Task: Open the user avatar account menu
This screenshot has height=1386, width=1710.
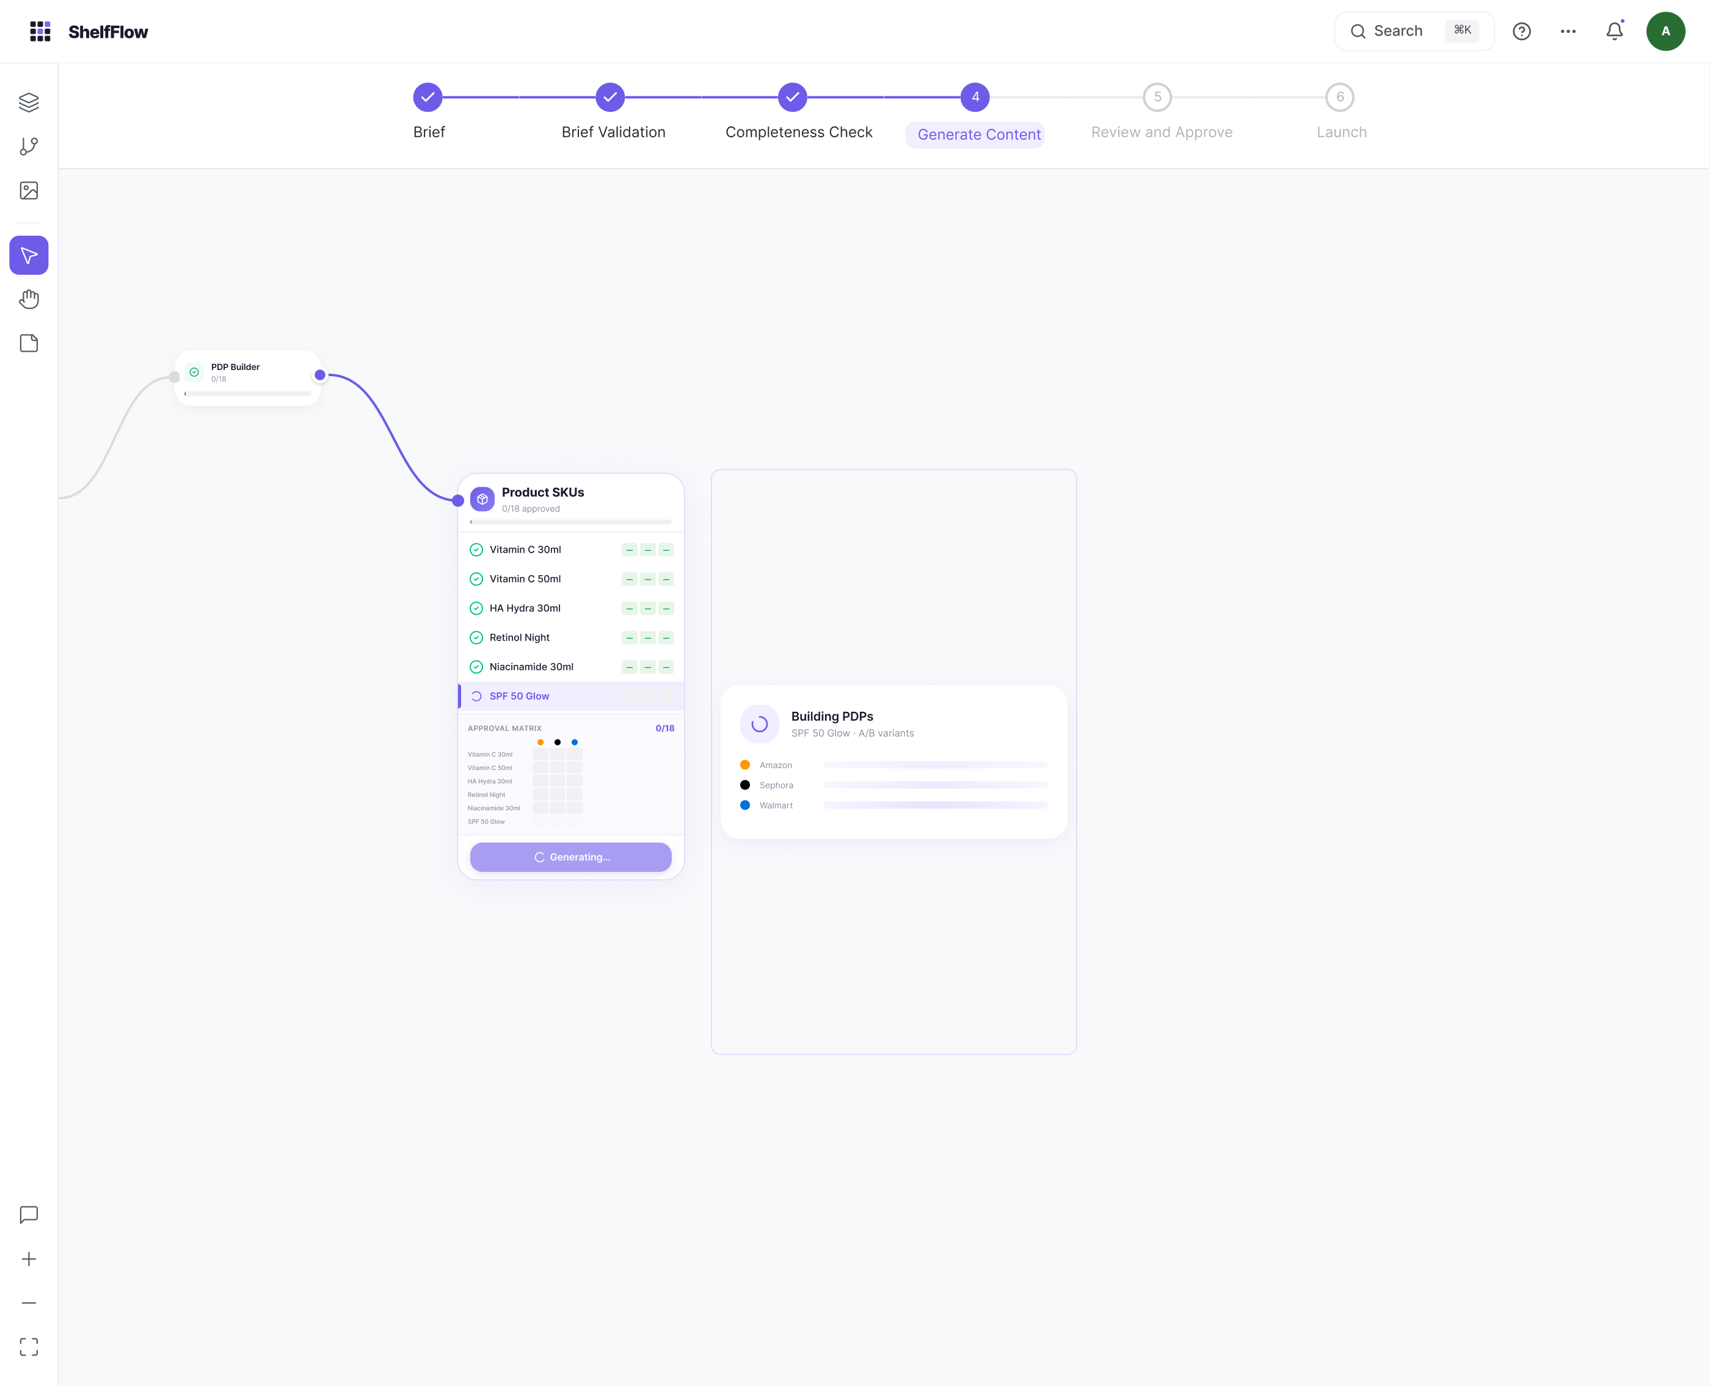Action: tap(1666, 31)
